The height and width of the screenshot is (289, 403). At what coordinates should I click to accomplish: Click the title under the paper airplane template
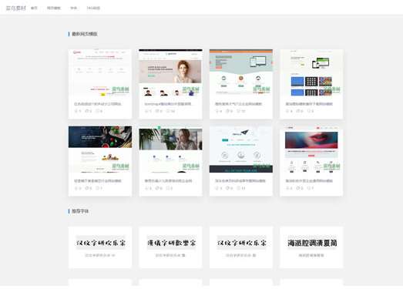[x=240, y=181]
